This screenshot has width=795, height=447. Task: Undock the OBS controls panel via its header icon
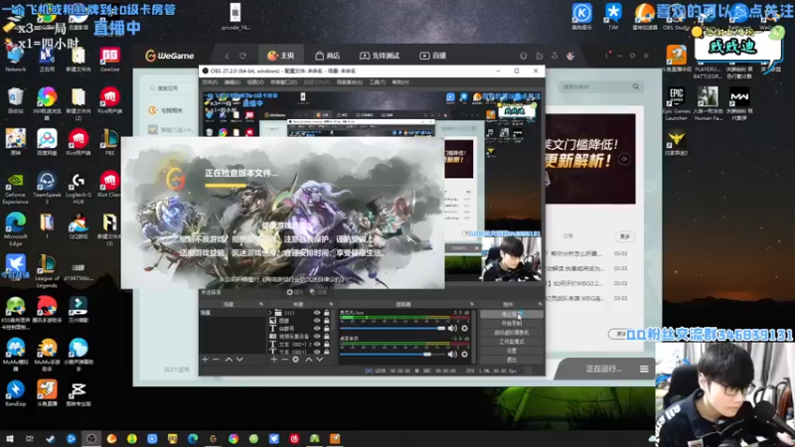[540, 304]
